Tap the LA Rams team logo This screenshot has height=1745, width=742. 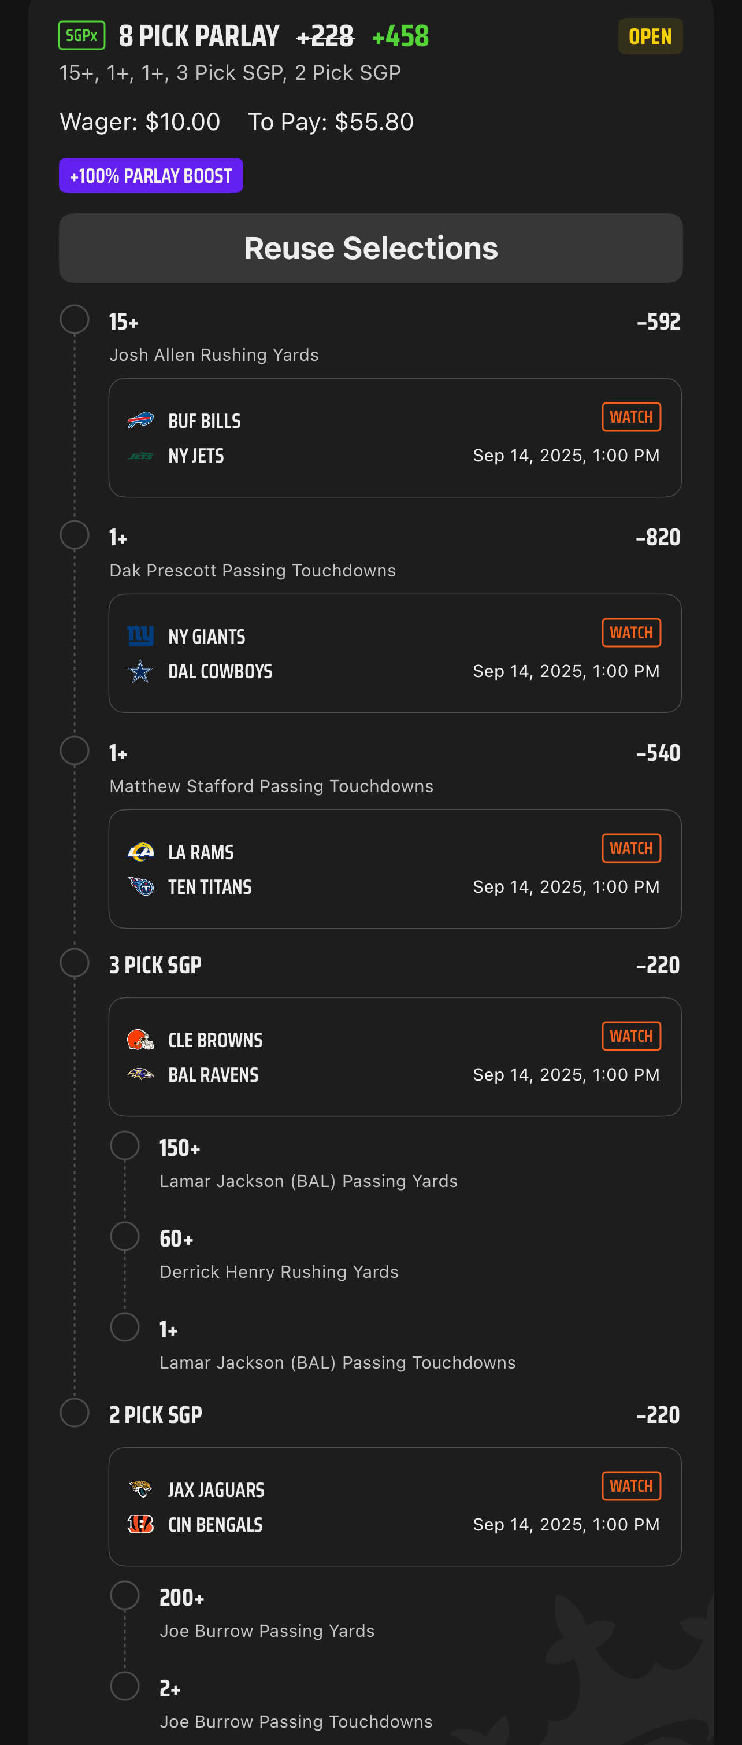(140, 852)
